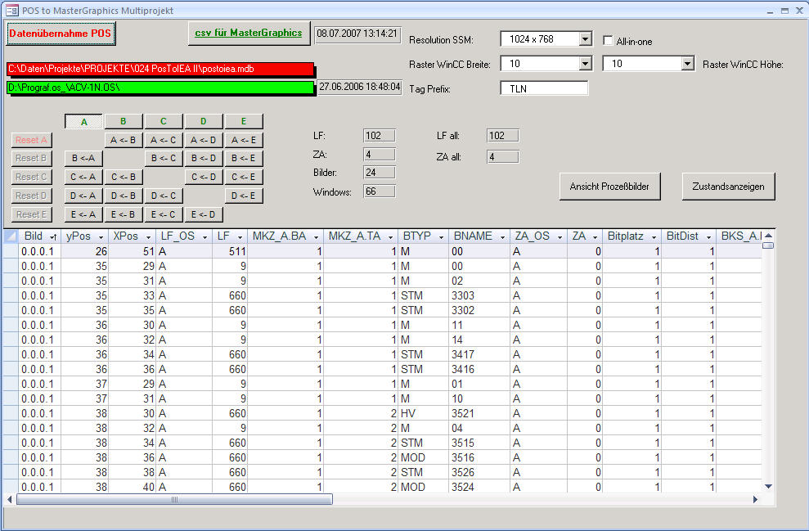This screenshot has width=809, height=531.
Task: Toggle project button A
Action: 83,122
